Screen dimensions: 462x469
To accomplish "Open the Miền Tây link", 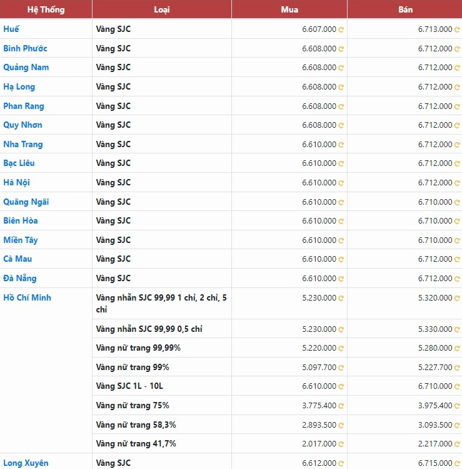I will pos(21,240).
